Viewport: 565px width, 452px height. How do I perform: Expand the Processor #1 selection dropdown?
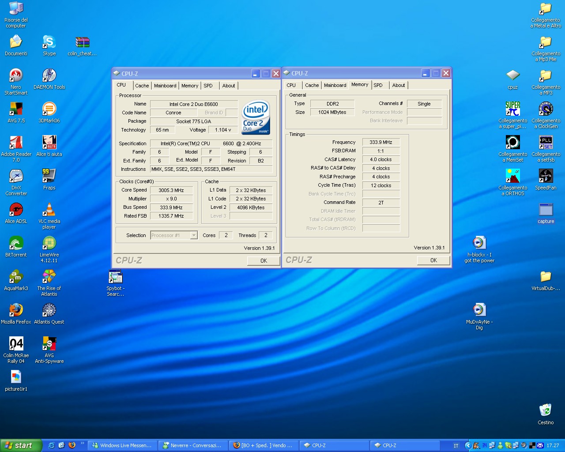(193, 235)
